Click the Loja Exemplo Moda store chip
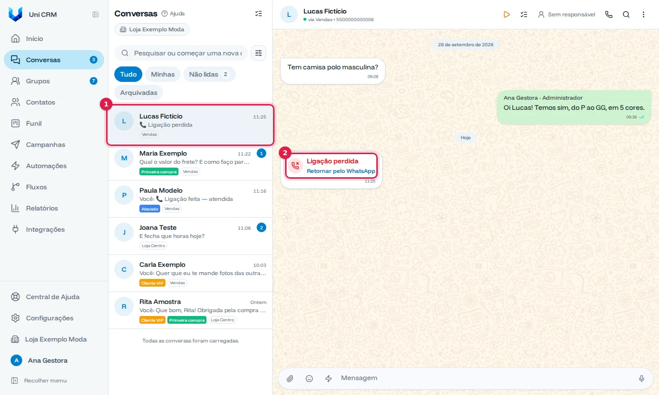Screen dimensions: 659x395 click(x=152, y=29)
